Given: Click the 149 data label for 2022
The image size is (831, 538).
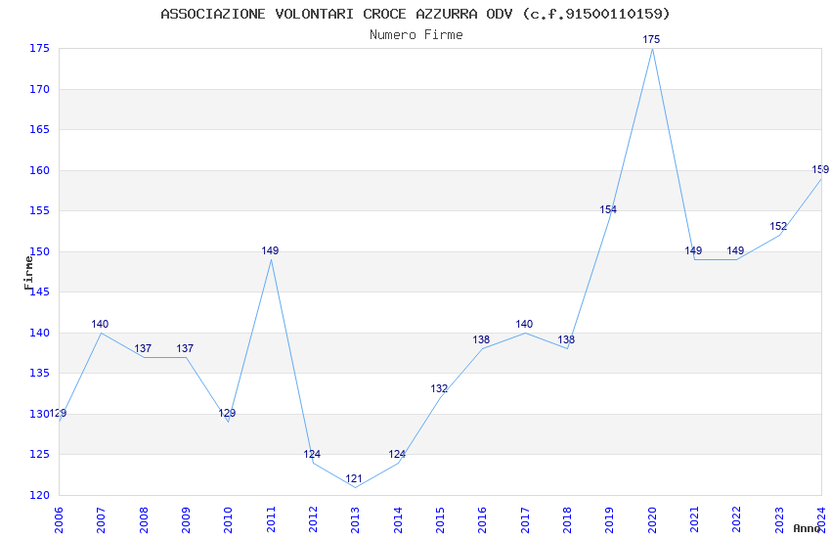Looking at the screenshot, I should pyautogui.click(x=735, y=250).
